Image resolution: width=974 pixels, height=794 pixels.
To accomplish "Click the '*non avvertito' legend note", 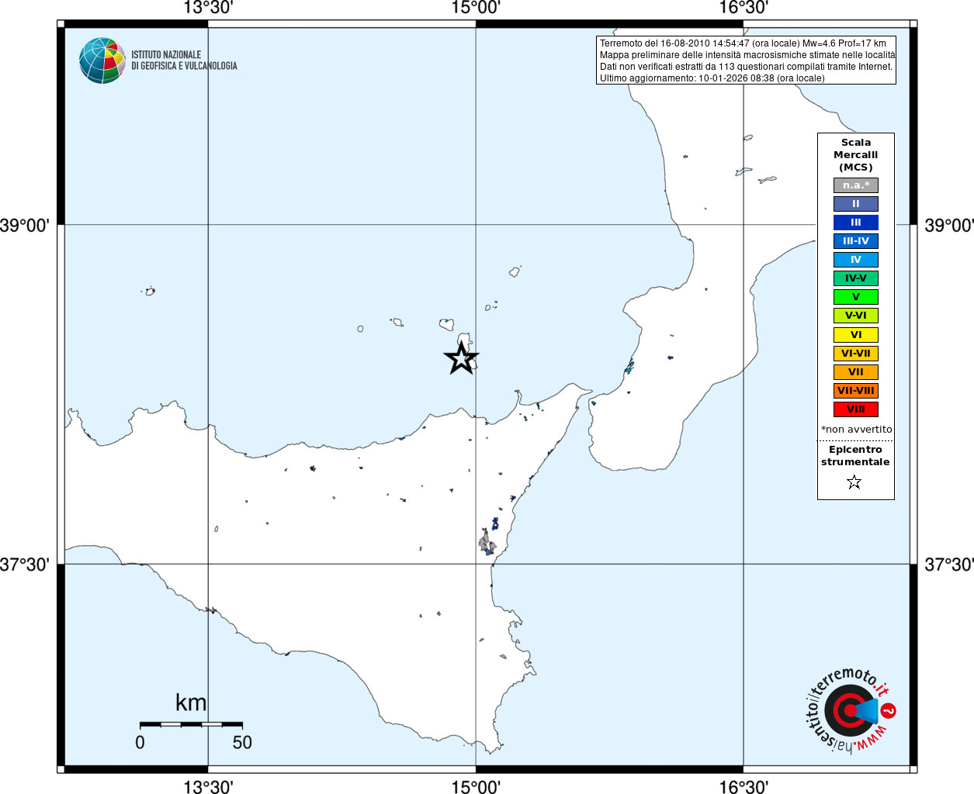I will (x=856, y=430).
